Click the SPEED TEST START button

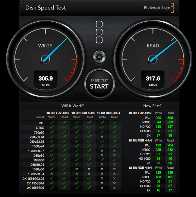(99, 84)
